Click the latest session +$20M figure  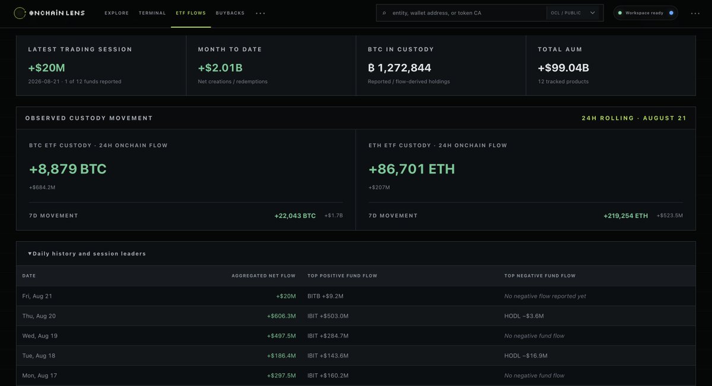[x=46, y=68]
